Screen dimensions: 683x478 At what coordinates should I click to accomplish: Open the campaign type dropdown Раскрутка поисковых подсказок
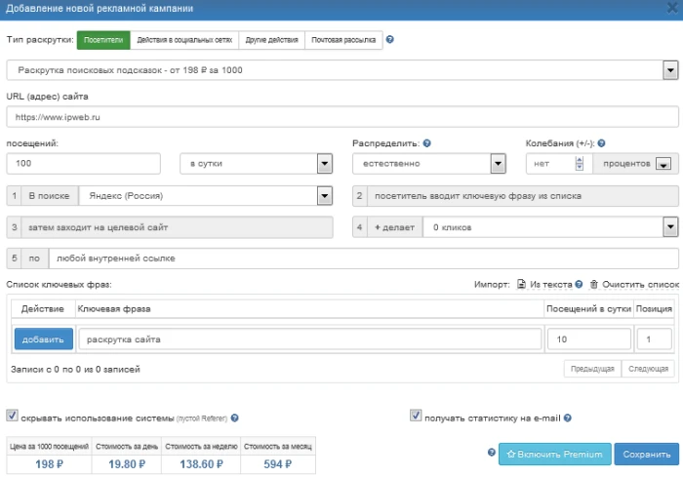tap(669, 70)
